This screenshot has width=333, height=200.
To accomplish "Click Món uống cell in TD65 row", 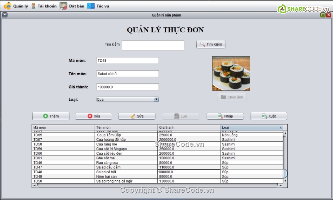I will pyautogui.click(x=252, y=135).
